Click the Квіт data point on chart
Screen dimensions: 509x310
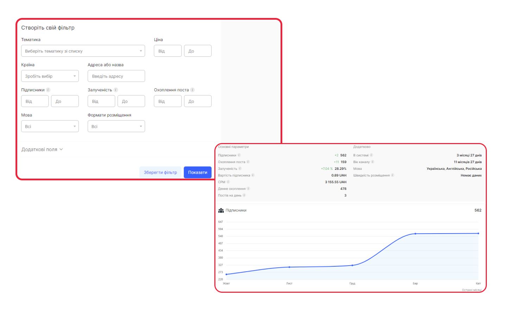tap(478, 233)
